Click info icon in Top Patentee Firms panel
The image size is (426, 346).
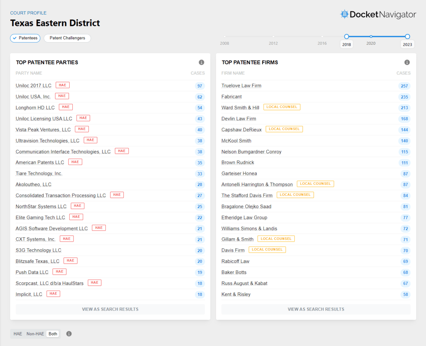coord(407,62)
